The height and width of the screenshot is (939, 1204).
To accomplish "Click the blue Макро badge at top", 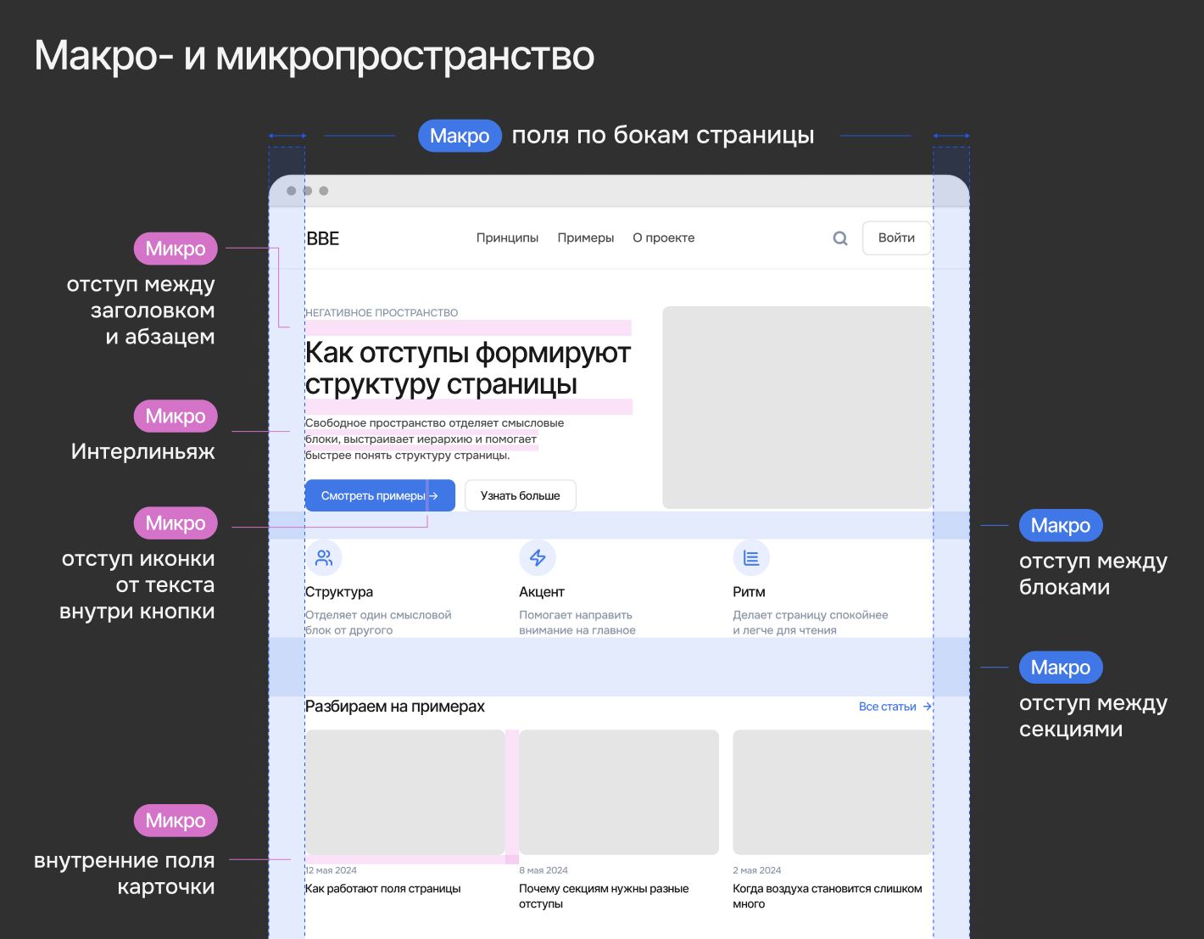I will click(460, 136).
